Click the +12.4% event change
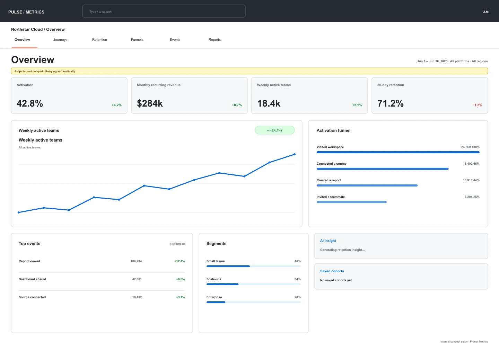The height and width of the screenshot is (346, 499). coord(180,261)
